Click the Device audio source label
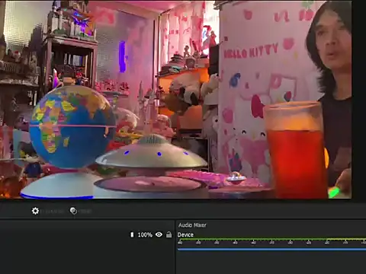 click(x=185, y=234)
